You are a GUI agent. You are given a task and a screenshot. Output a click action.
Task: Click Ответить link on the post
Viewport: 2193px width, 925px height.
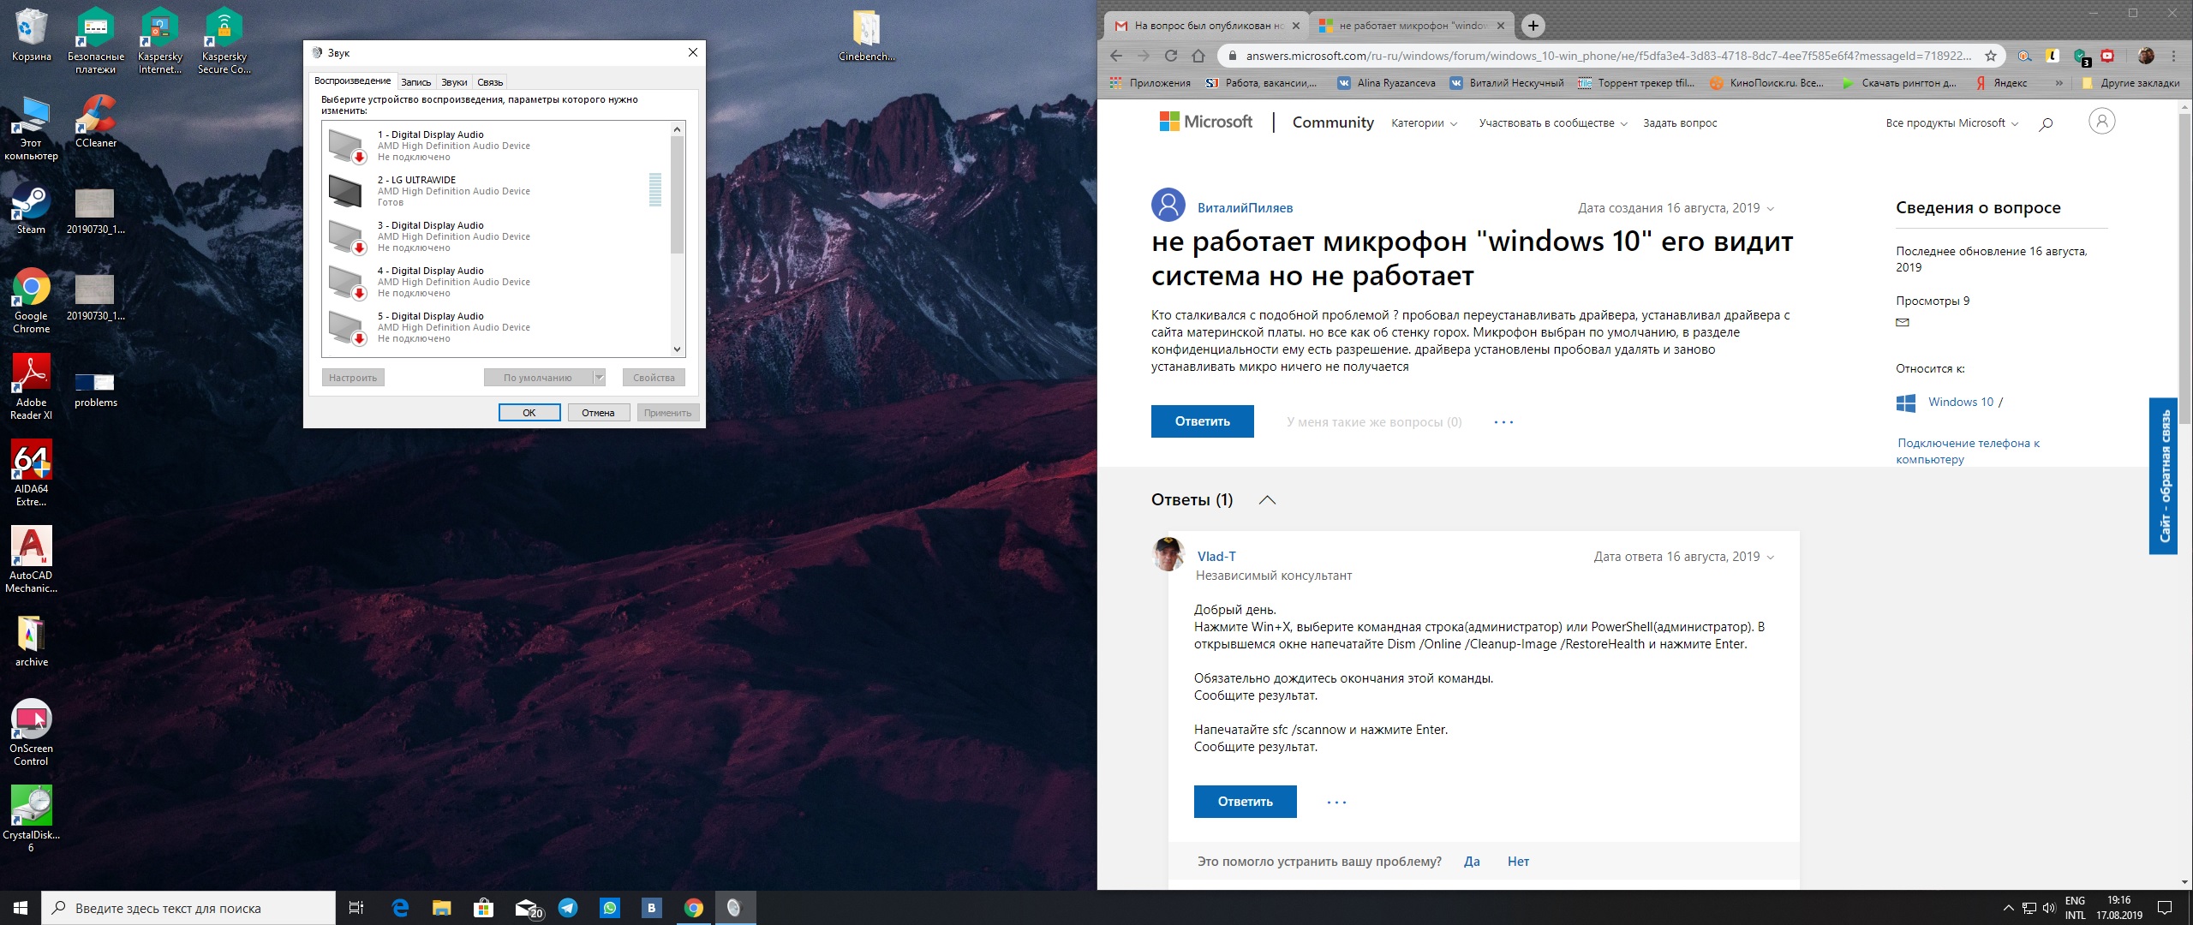click(1201, 418)
